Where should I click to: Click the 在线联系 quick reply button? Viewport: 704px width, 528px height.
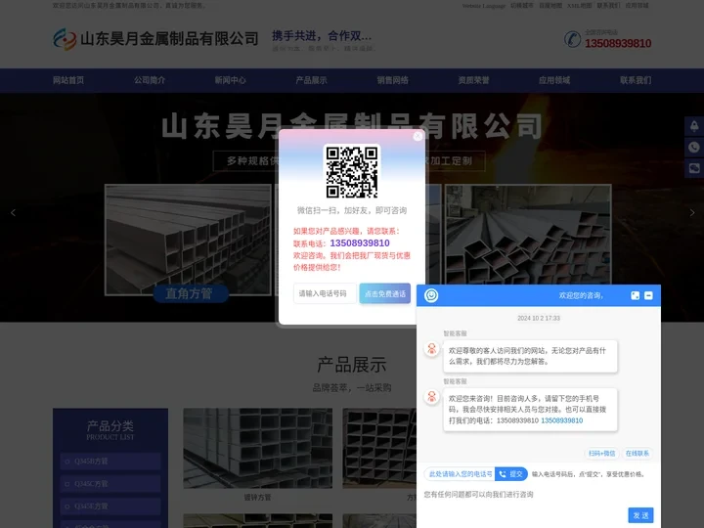(x=638, y=454)
